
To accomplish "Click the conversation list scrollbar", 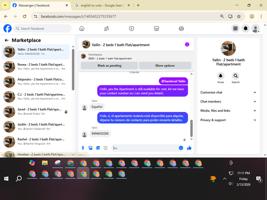I will (73, 70).
